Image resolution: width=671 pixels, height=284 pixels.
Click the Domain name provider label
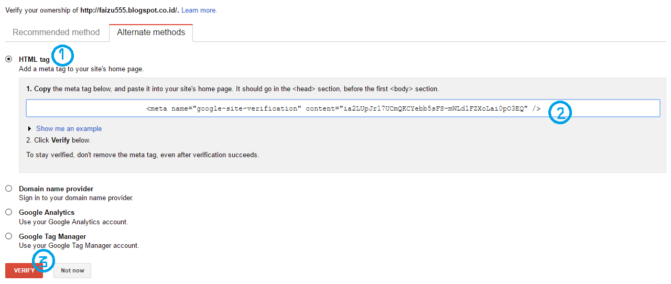click(56, 189)
